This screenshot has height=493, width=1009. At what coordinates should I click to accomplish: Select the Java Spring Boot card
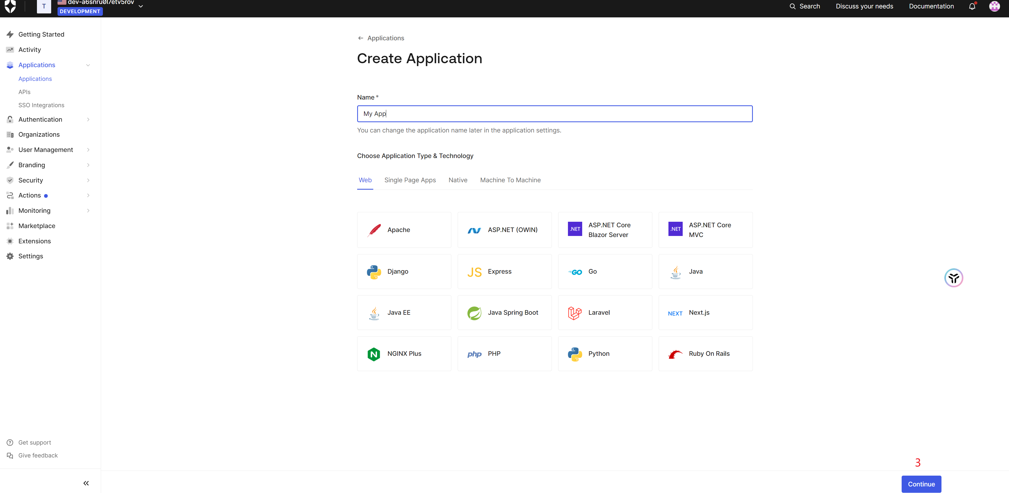tap(504, 312)
